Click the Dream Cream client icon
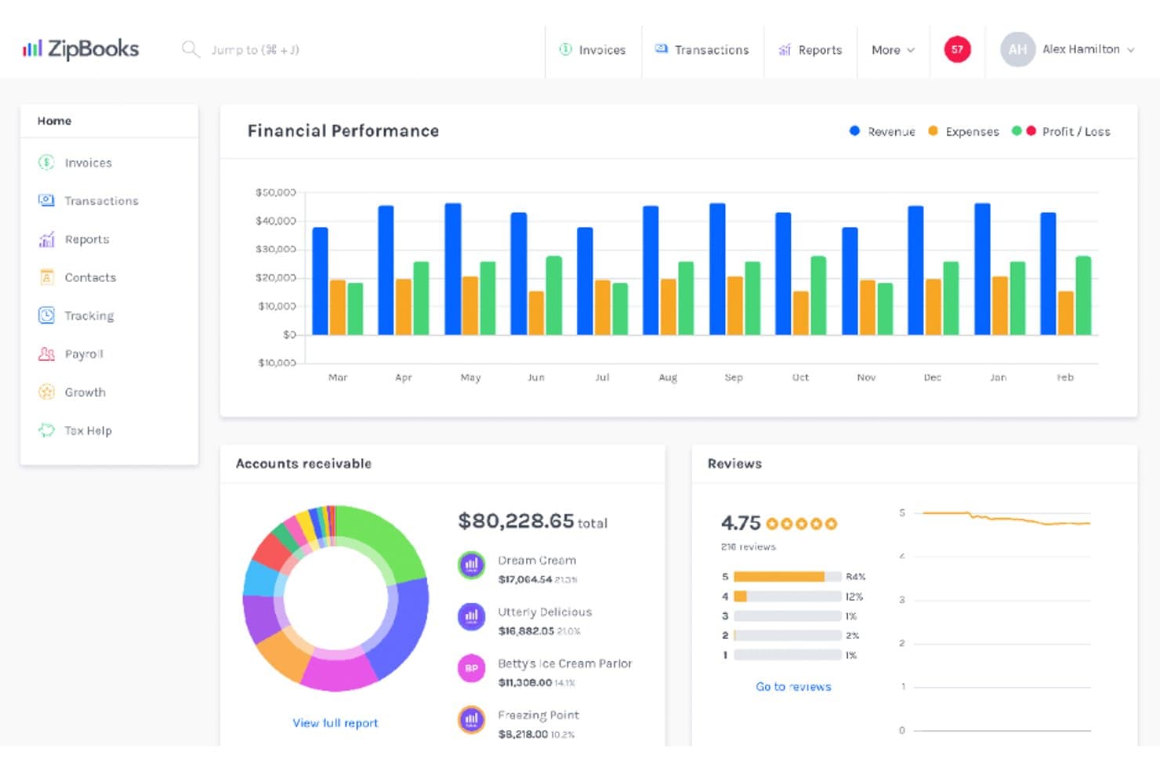1160x773 pixels. 471,564
